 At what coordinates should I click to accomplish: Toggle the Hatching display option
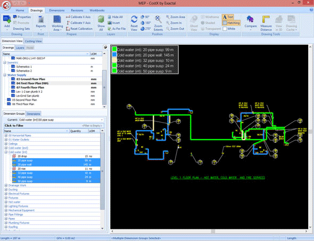[x=231, y=23]
